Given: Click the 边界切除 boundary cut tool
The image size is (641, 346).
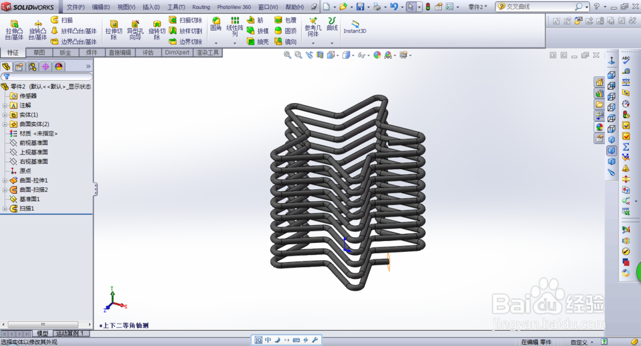Looking at the screenshot, I should (x=186, y=42).
